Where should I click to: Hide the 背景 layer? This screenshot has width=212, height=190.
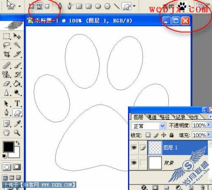(x=134, y=162)
